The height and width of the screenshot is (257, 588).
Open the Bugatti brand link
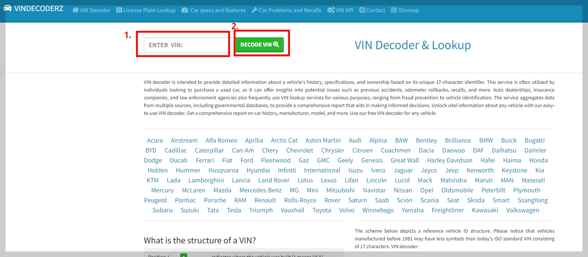click(535, 141)
